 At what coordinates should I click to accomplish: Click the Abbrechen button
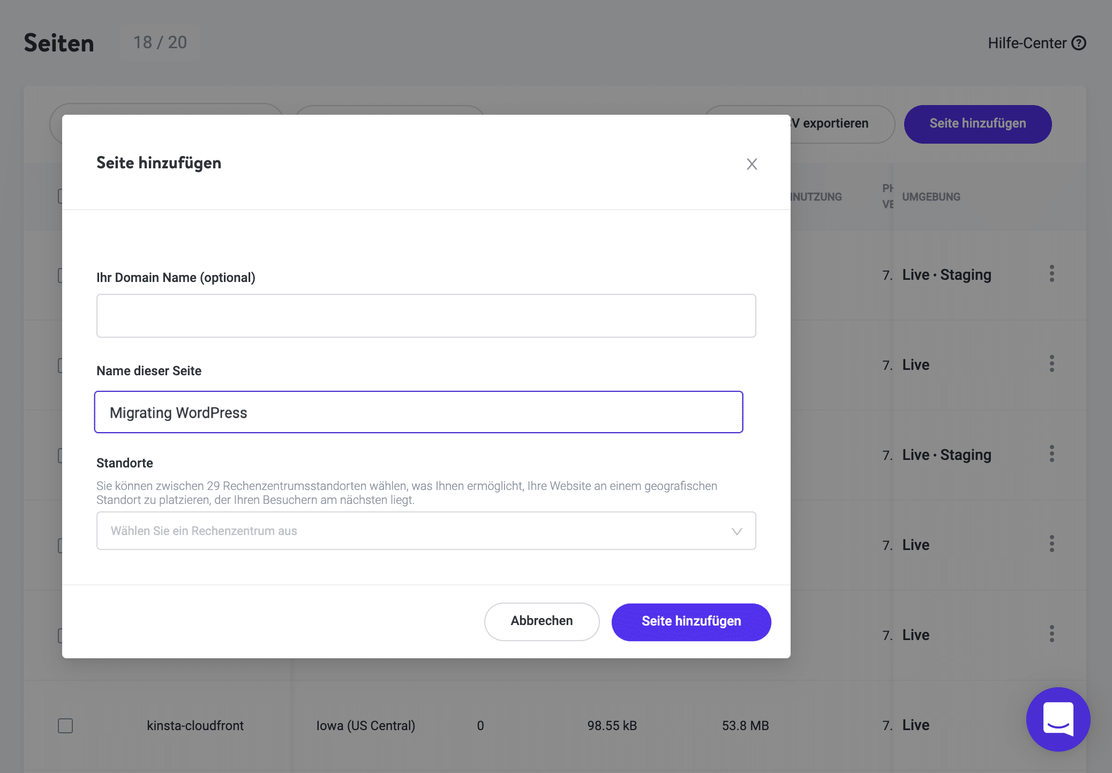point(542,621)
